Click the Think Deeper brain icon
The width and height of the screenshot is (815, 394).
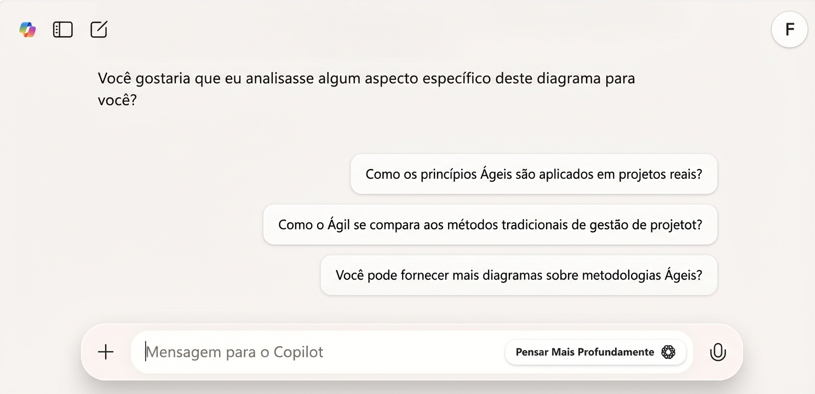[x=668, y=352]
